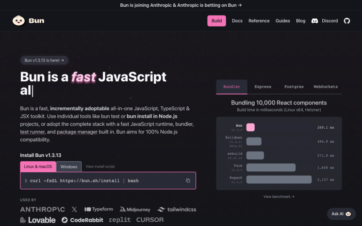The image size is (362, 226).
Task: Switch to the Postgres benchmark tab
Action: [294, 87]
